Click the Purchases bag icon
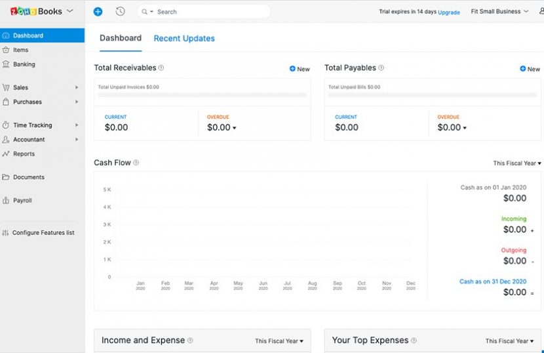This screenshot has width=544, height=353. click(x=6, y=102)
